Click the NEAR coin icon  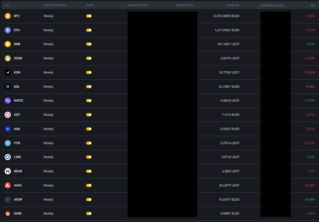pyautogui.click(x=8, y=171)
